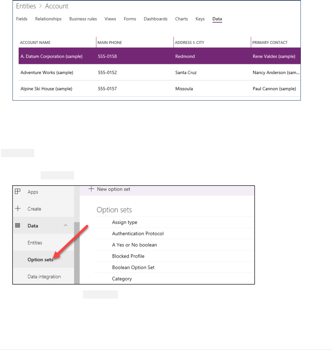
Task: Open the Keys tab
Action: (x=200, y=19)
